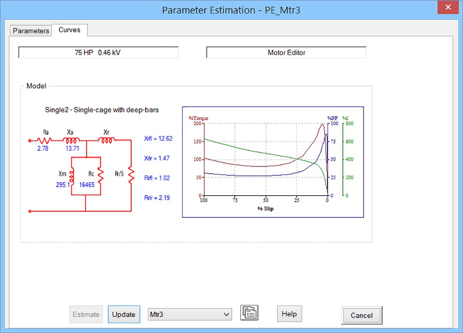Click the 75 HP 0.46 kV rating header

point(98,52)
